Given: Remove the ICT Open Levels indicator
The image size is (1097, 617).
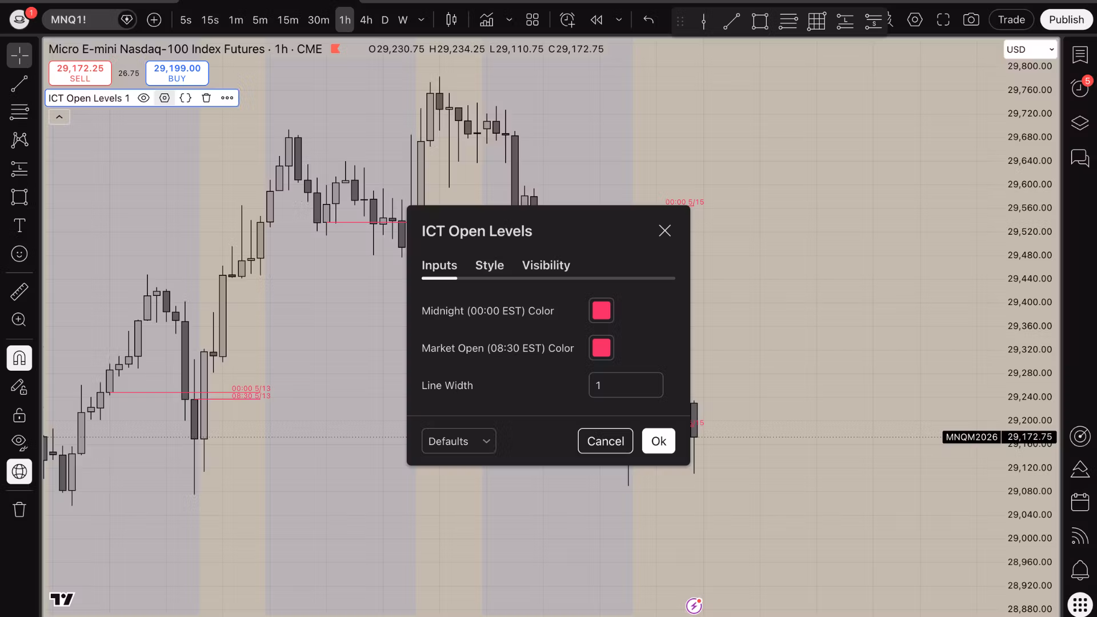Looking at the screenshot, I should 206,98.
